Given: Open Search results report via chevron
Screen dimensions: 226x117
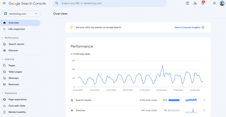Looking at the screenshot, I should tap(204, 100).
